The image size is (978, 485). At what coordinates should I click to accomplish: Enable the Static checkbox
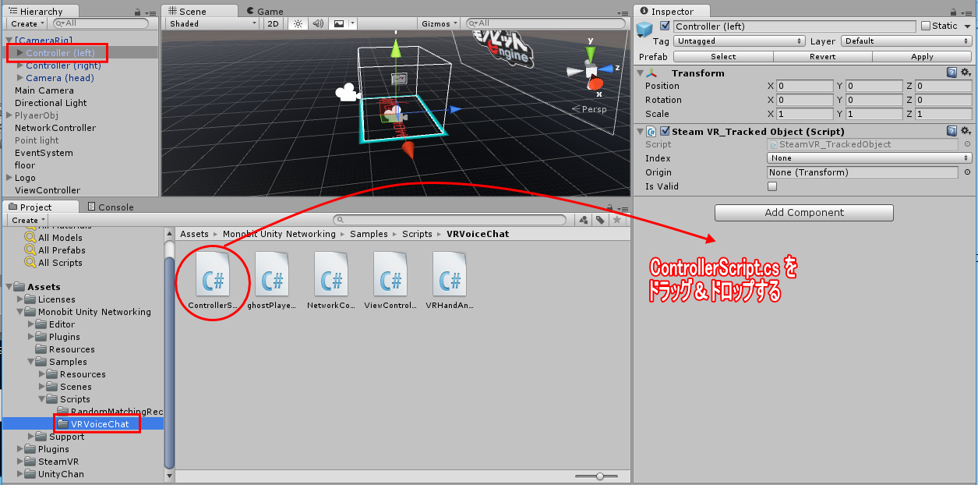(926, 26)
